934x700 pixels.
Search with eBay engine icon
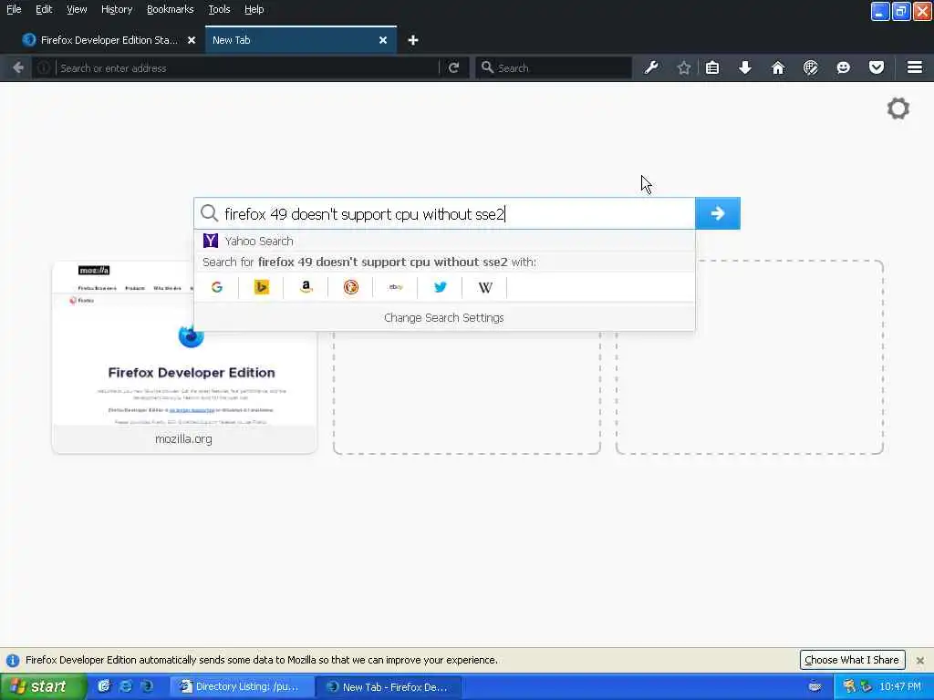[396, 287]
